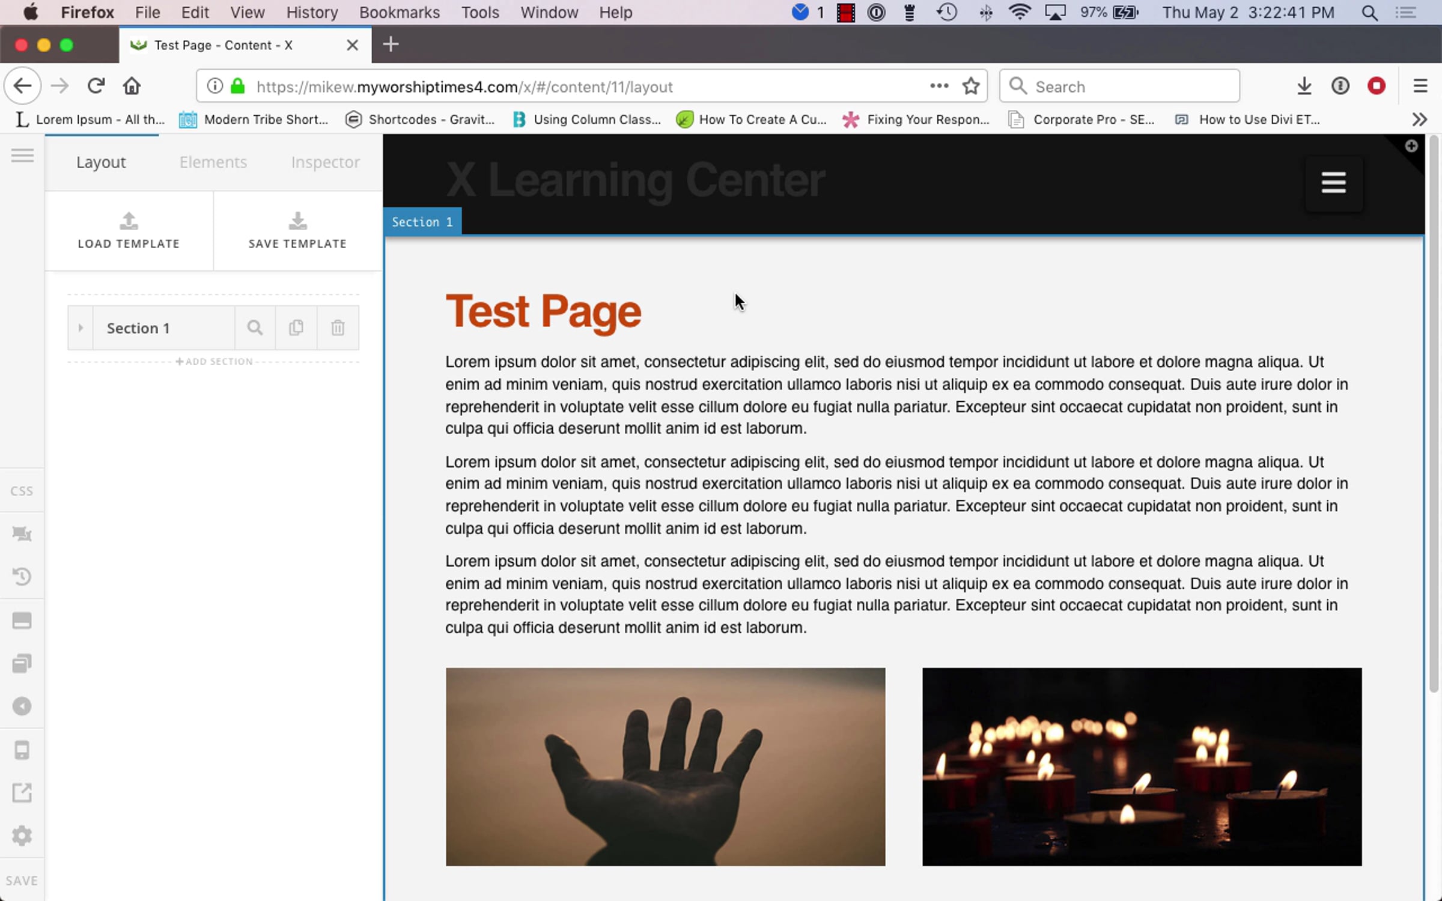Image resolution: width=1442 pixels, height=901 pixels.
Task: Toggle the site navigation hamburger button
Action: pos(1333,183)
